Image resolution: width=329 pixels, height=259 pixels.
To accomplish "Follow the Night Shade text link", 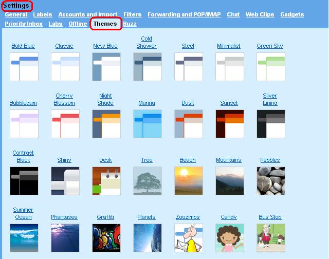I will pos(105,99).
